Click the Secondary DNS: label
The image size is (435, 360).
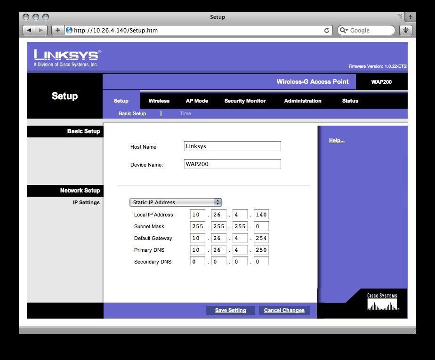click(153, 262)
